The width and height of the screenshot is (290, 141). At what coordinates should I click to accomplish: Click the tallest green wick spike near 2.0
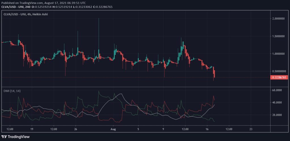[99, 28]
